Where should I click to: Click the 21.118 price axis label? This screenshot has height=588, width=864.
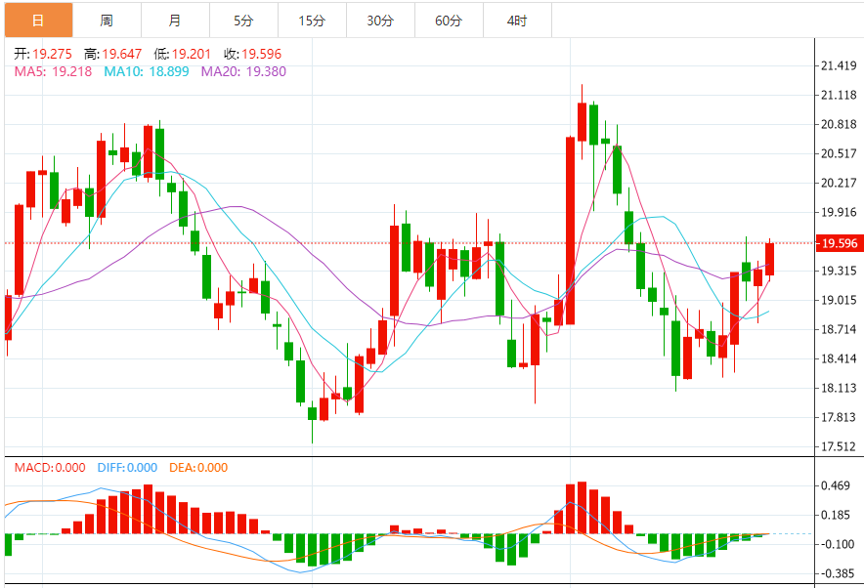(839, 95)
